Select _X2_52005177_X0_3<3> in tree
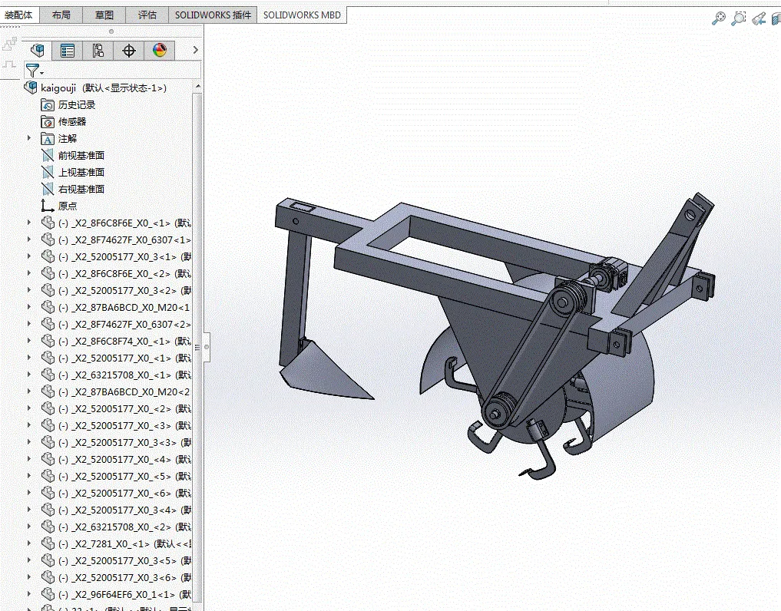 pos(124,443)
